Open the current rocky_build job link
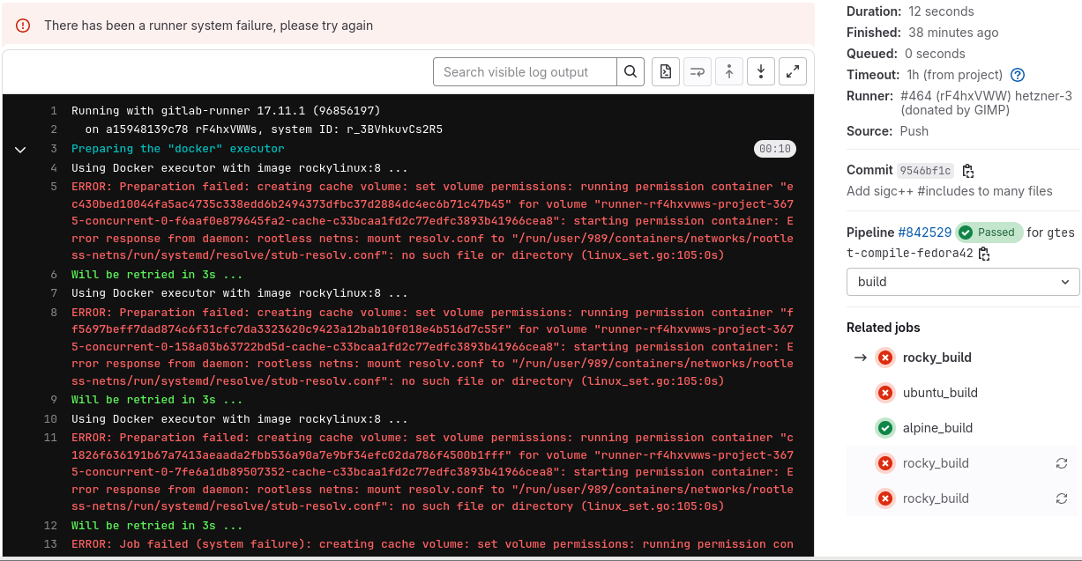The image size is (1082, 561). (936, 358)
